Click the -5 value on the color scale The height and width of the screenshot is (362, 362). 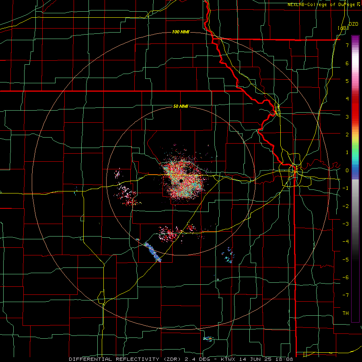click(x=346, y=260)
